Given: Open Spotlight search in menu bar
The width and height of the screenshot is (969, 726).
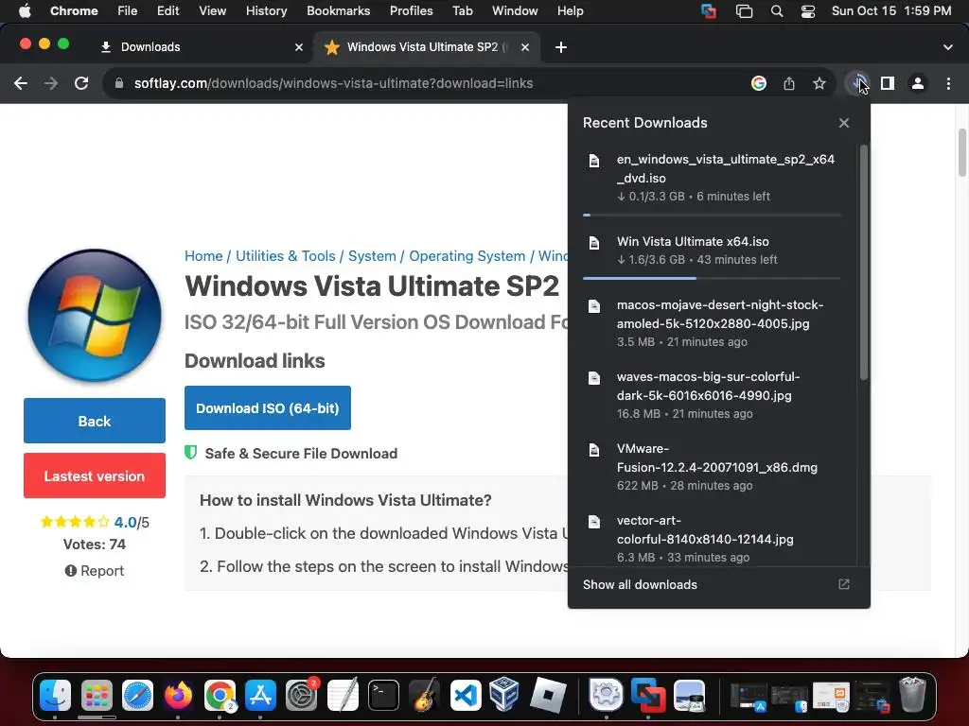Looking at the screenshot, I should (x=777, y=11).
